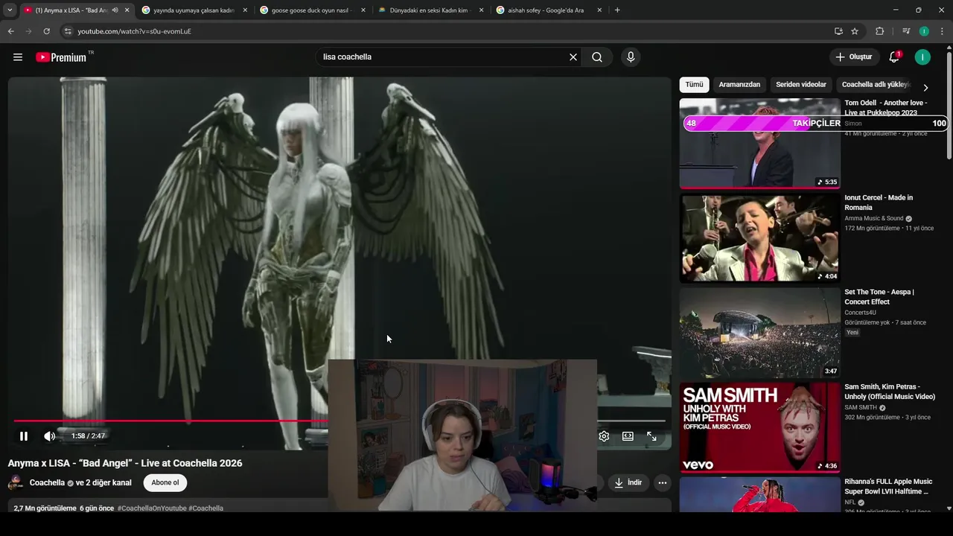Viewport: 953px width, 536px height.
Task: Open tab search dropdown arrow
Action: 10,10
